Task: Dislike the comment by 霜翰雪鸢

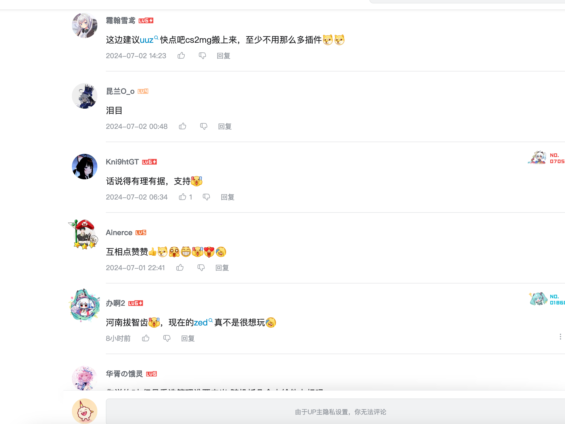Action: point(202,56)
